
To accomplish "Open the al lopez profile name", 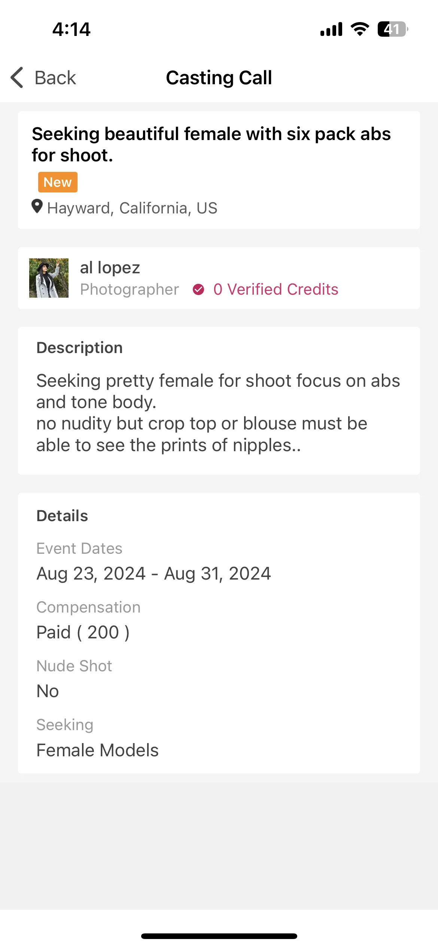I will (110, 267).
